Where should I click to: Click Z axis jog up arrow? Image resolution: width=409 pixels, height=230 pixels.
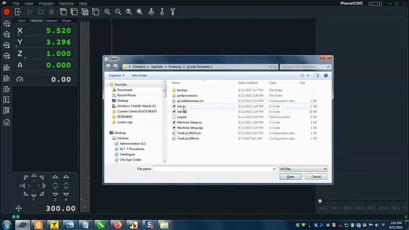click(56, 177)
